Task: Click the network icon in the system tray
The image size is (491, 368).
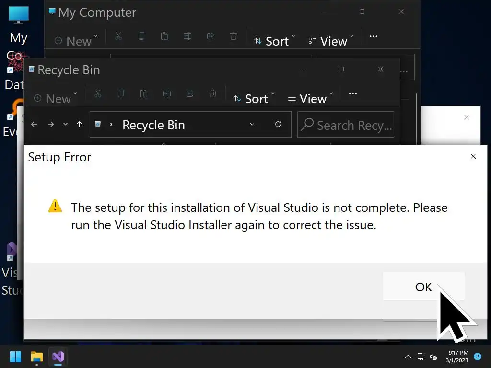Action: [421, 356]
